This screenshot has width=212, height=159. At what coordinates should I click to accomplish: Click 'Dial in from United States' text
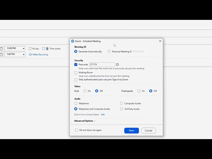click(x=86, y=115)
